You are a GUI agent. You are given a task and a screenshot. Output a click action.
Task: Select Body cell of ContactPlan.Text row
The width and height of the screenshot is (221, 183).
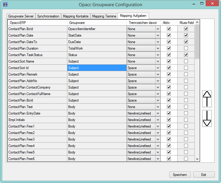[x=97, y=107]
